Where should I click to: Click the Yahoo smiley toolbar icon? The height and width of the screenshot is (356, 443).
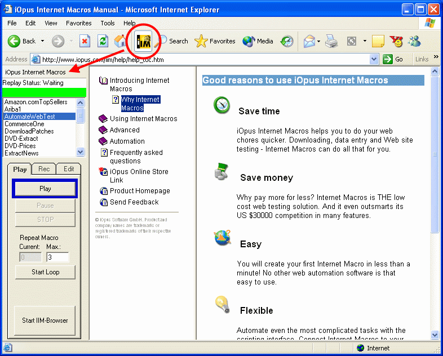click(x=396, y=41)
